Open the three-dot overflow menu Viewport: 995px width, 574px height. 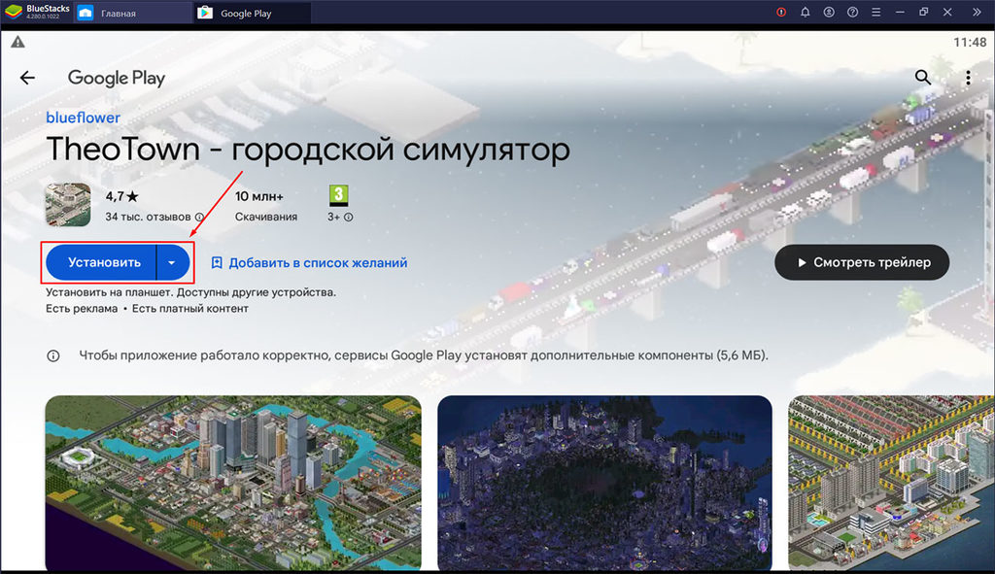point(968,78)
